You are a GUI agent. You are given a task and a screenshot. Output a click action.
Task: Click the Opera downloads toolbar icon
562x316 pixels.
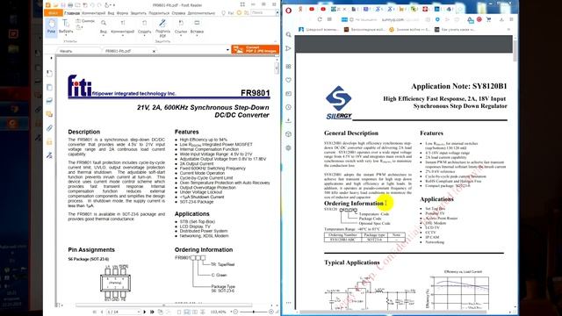coord(501,19)
